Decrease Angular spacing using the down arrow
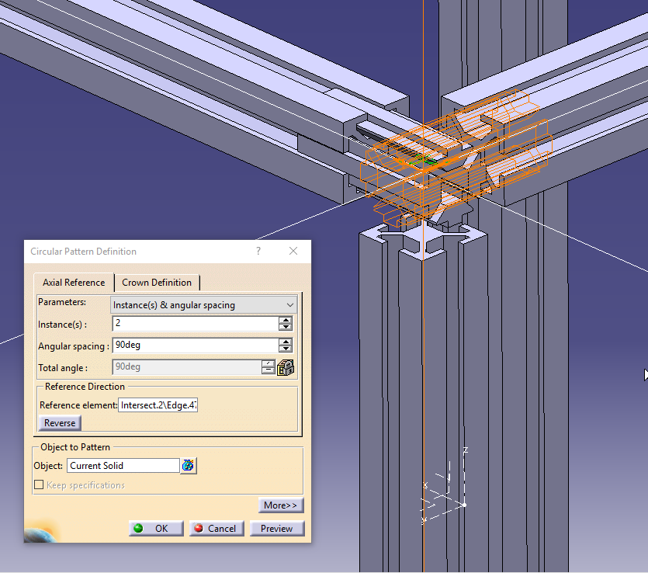648x573 pixels. click(x=286, y=349)
